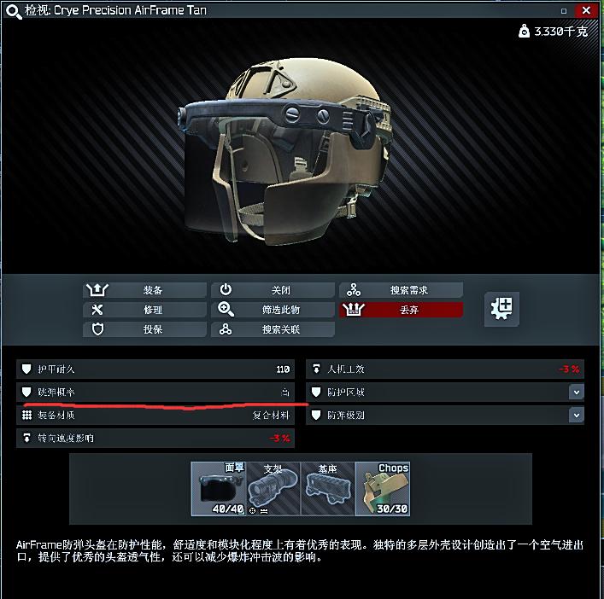
Task: Expand the 防弹级别 armor class dropdown
Action: coord(577,415)
